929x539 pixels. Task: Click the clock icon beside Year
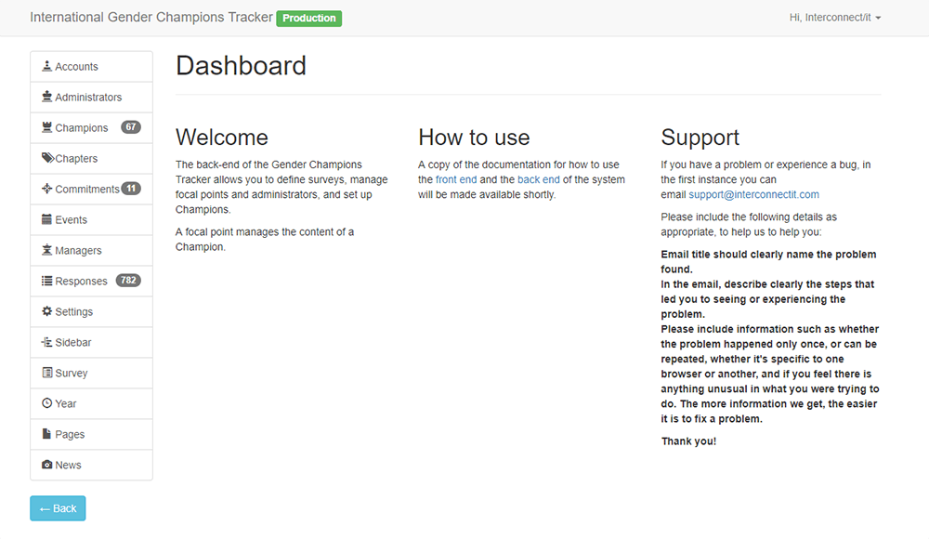(x=46, y=404)
